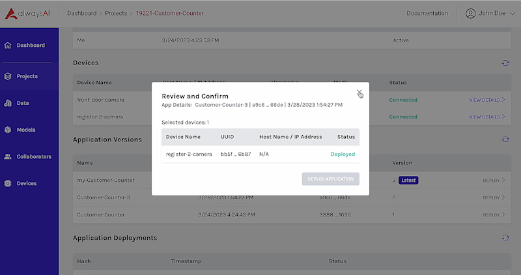Go to Projects breadcrumb link
The height and width of the screenshot is (275, 521).
[116, 13]
